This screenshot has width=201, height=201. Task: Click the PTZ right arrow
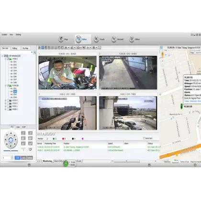[x=16, y=140]
